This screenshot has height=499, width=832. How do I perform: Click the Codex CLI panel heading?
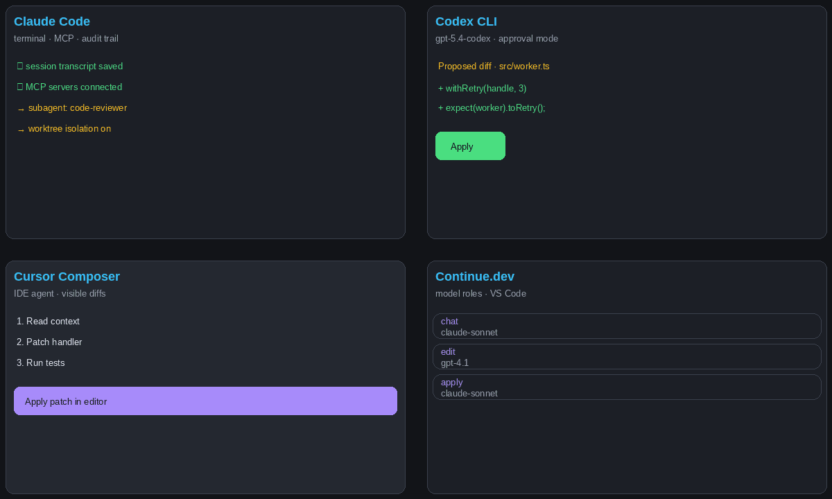click(466, 21)
